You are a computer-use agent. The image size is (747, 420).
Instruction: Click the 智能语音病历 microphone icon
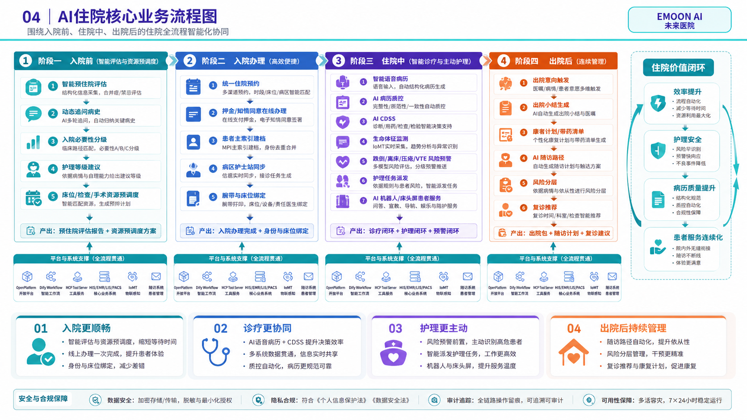(x=343, y=82)
